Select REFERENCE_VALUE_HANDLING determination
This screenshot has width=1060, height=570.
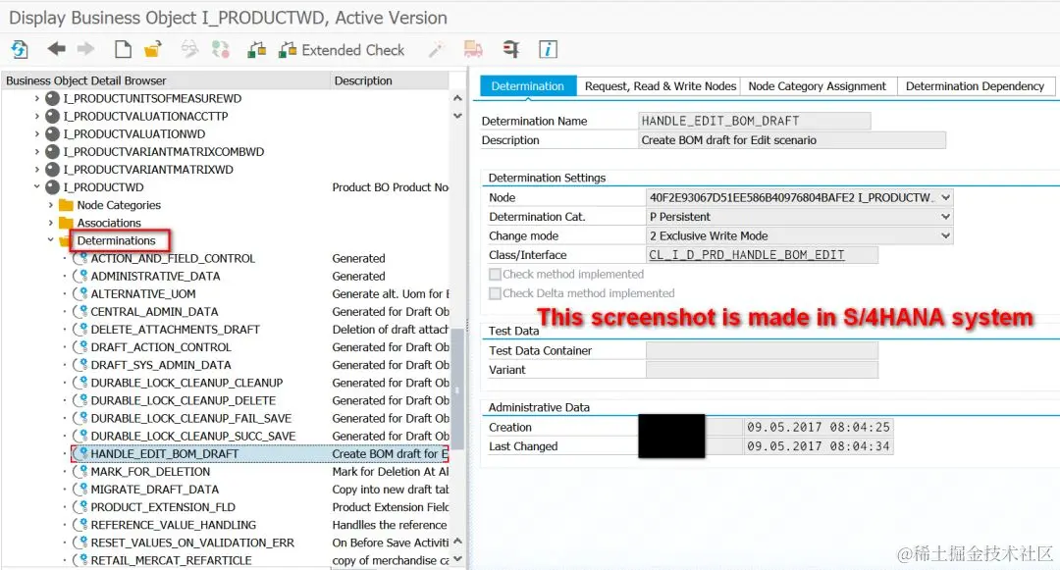173,525
